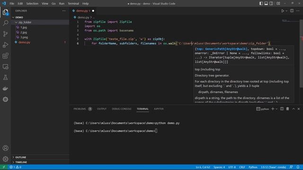Open the File menu
Viewport: 303px width, 170px height.
point(12,3)
